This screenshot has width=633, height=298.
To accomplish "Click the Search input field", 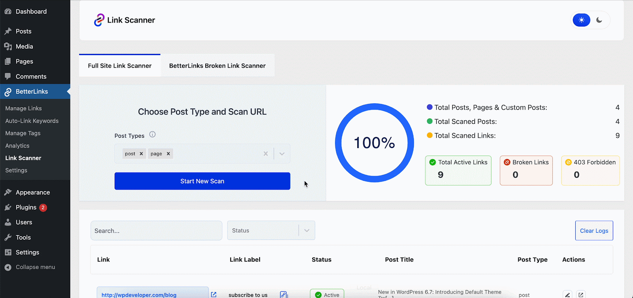I will click(x=156, y=230).
